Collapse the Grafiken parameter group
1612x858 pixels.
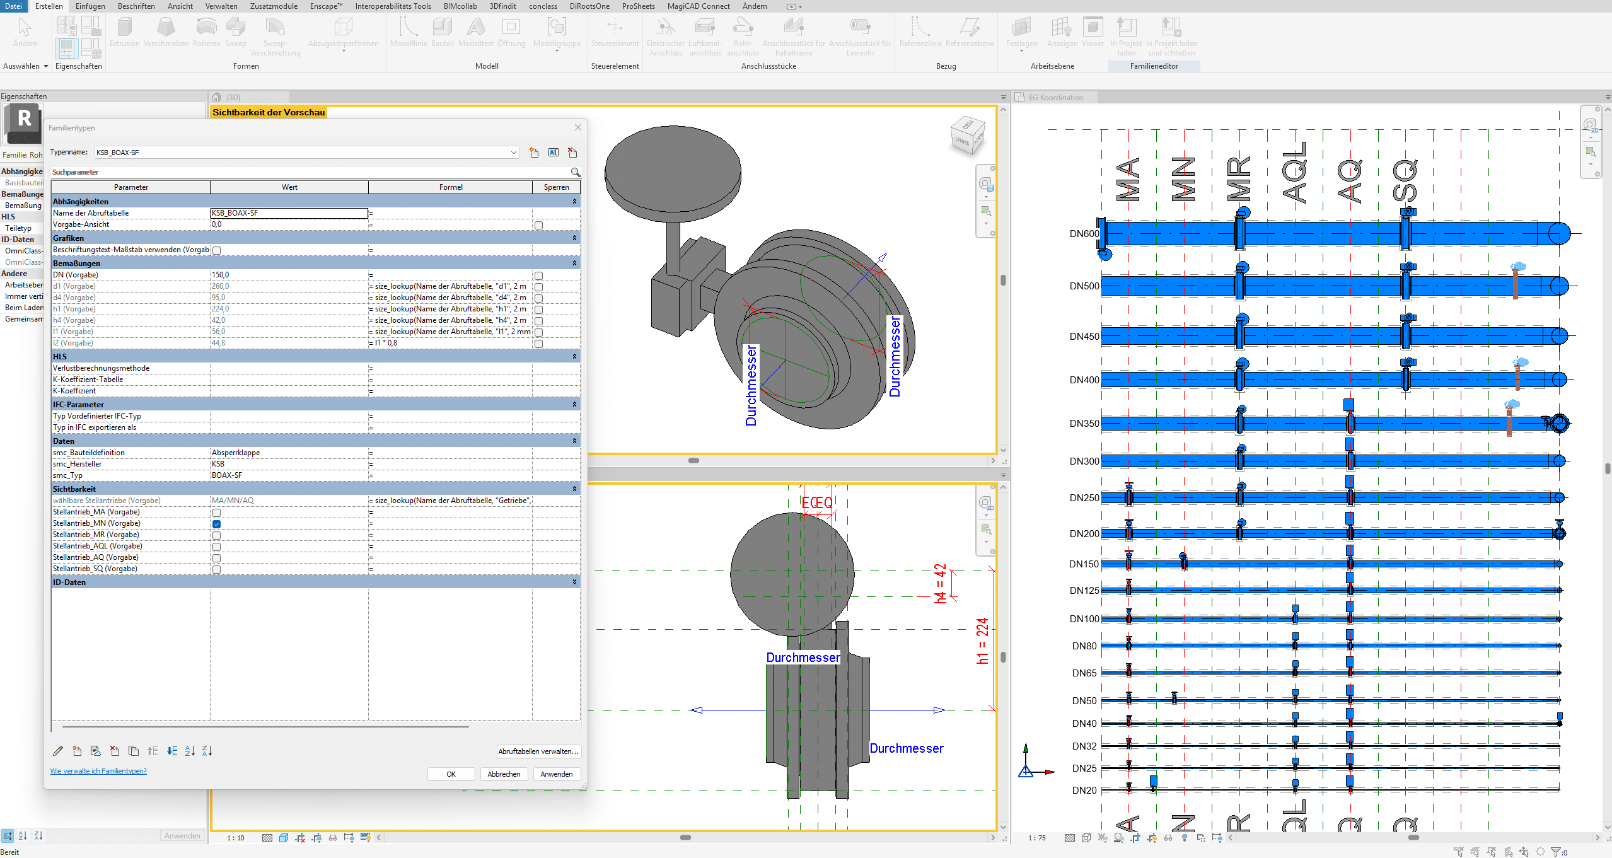click(574, 238)
